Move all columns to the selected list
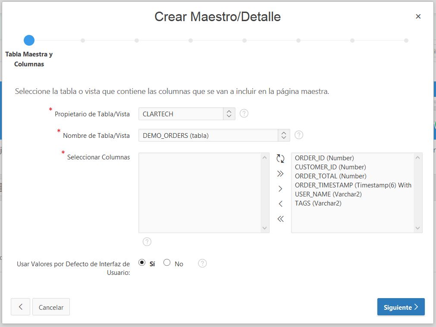 280,174
